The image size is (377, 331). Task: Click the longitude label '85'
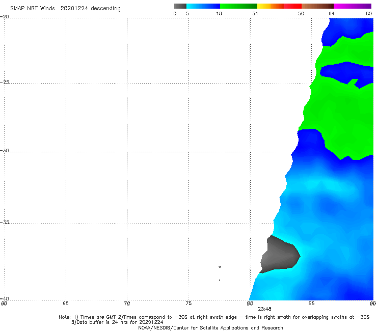311,304
